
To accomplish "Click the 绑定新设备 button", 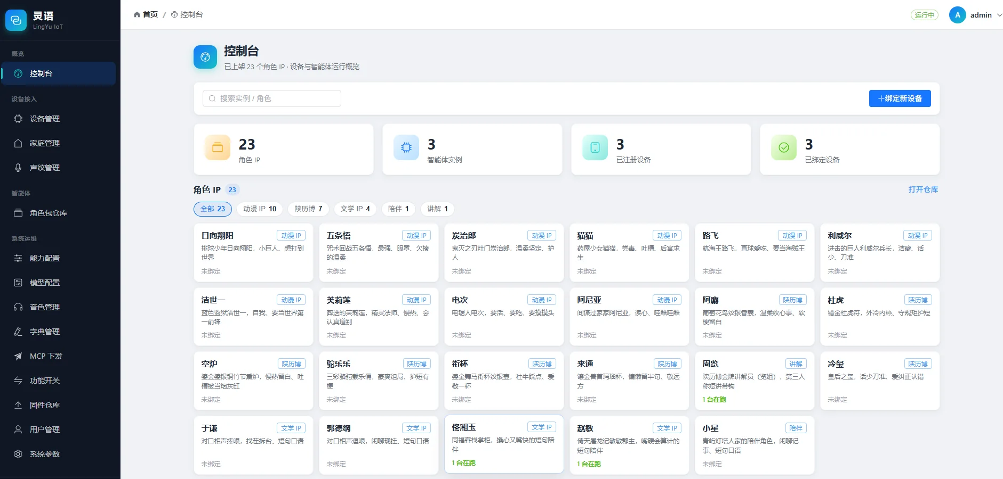I will (x=900, y=98).
